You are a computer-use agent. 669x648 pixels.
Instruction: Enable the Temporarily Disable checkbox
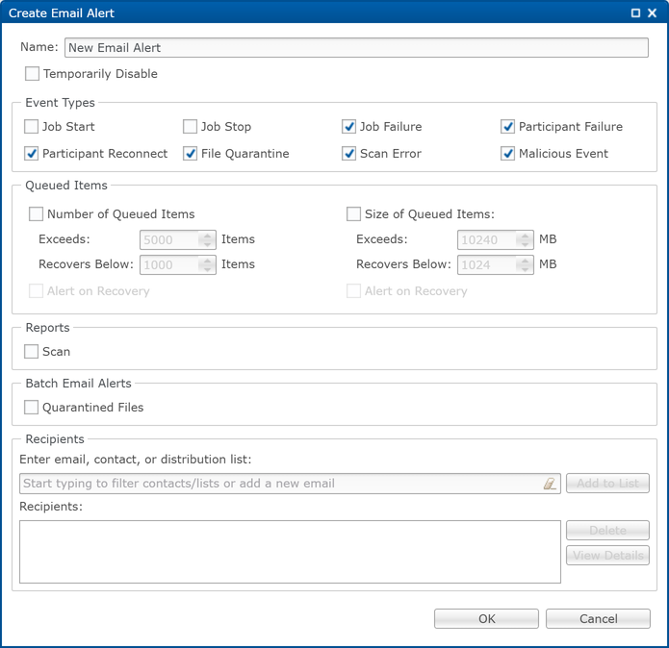click(32, 74)
